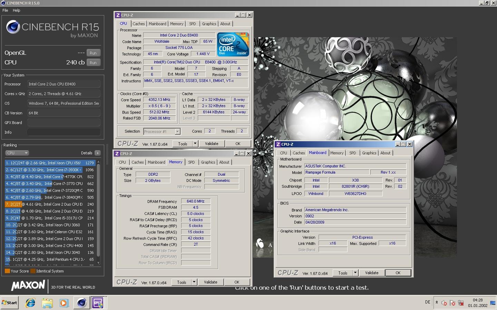Switch to Caches tab in top CPU-Z window
Viewport: 497px width, 310px height.
(x=139, y=24)
